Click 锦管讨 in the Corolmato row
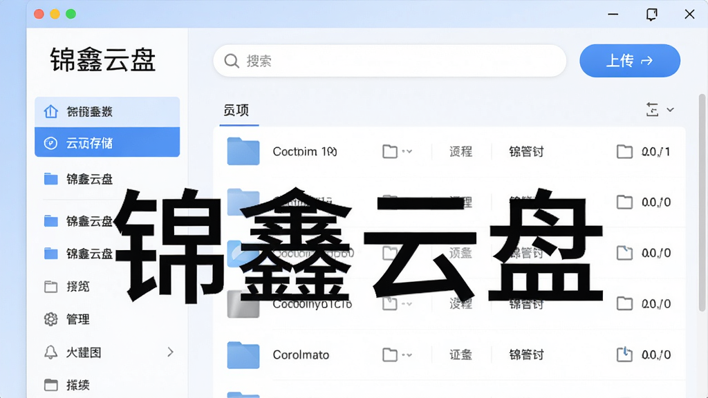Viewport: 708px width, 398px height. pos(526,355)
